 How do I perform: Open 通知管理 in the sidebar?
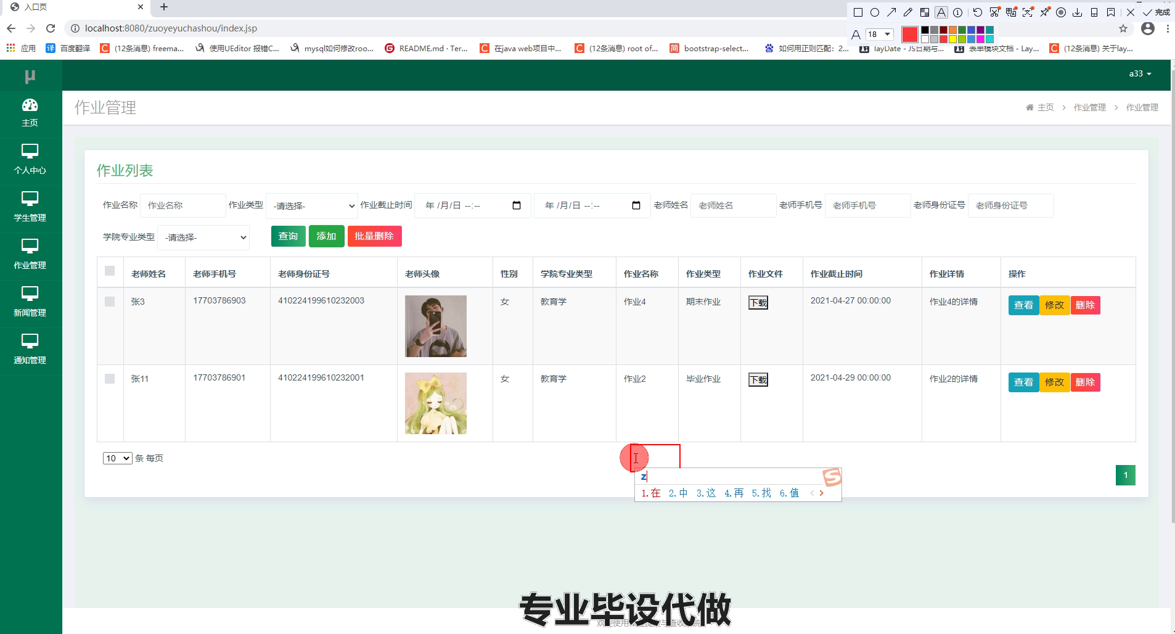pyautogui.click(x=30, y=350)
